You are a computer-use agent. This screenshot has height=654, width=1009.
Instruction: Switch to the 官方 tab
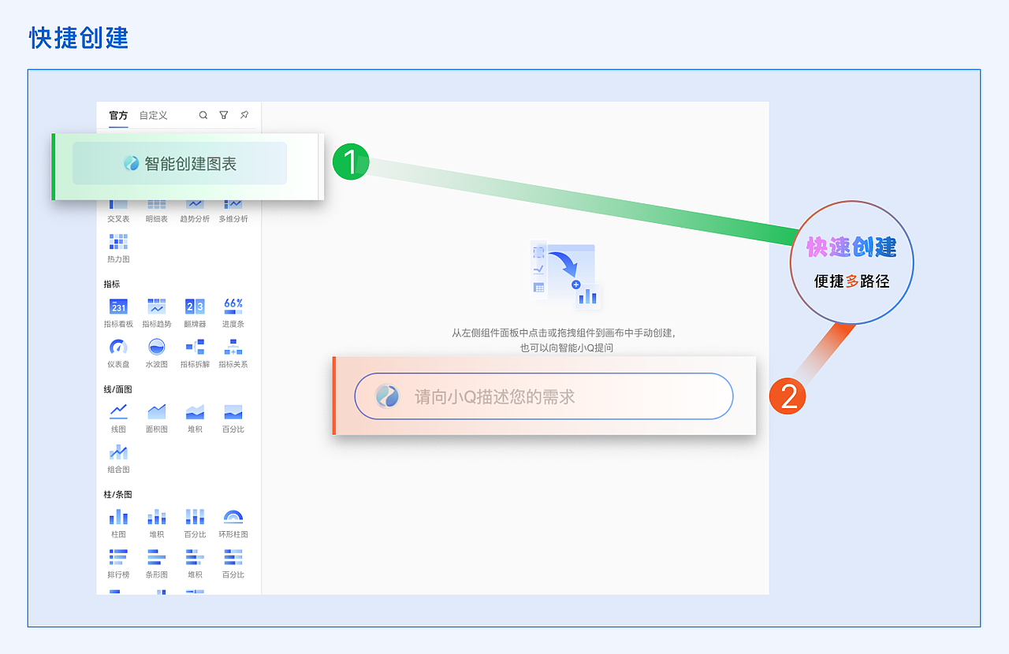117,114
